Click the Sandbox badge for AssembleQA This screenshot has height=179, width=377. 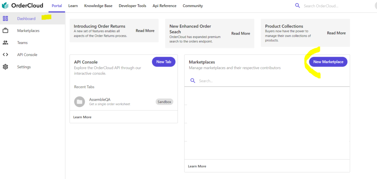point(165,102)
